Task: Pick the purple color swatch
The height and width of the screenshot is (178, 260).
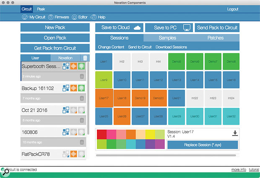Action: click(150, 144)
